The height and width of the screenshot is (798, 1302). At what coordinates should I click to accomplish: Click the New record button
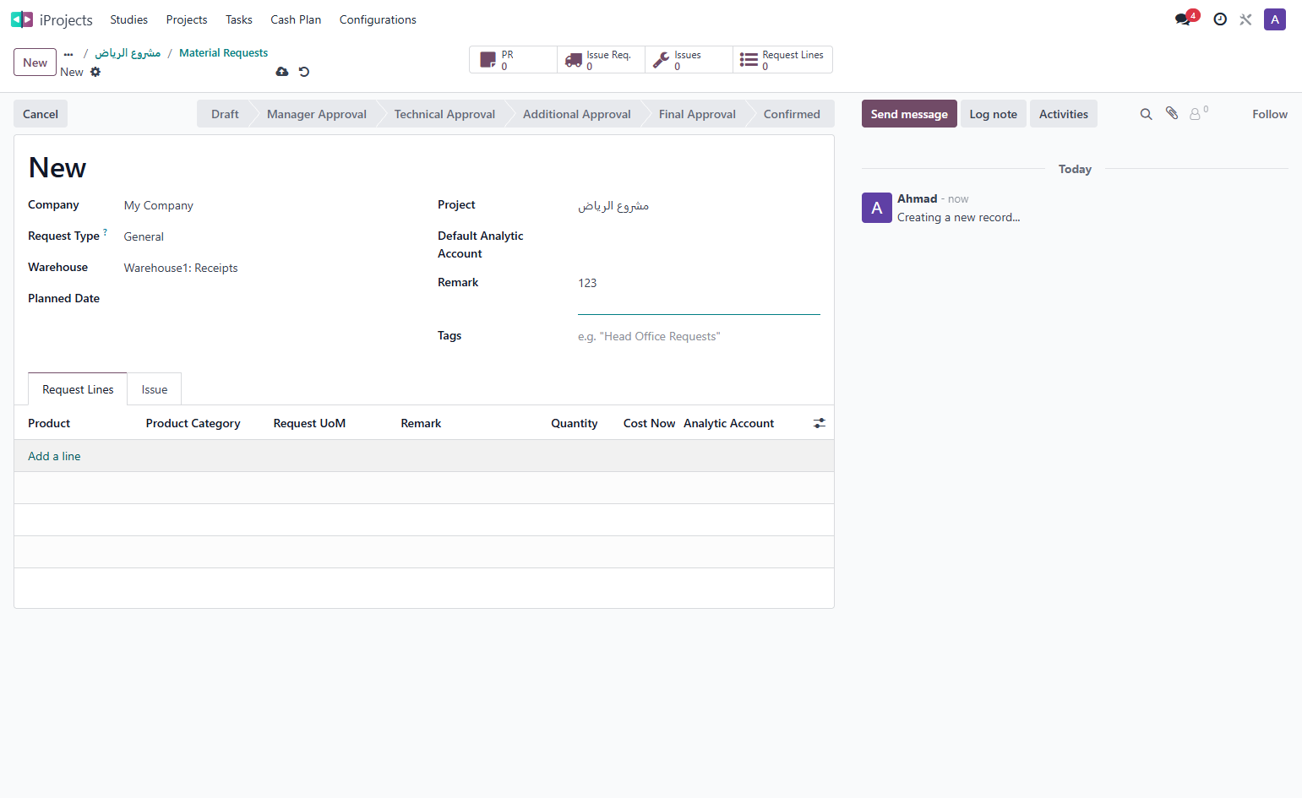coord(35,62)
